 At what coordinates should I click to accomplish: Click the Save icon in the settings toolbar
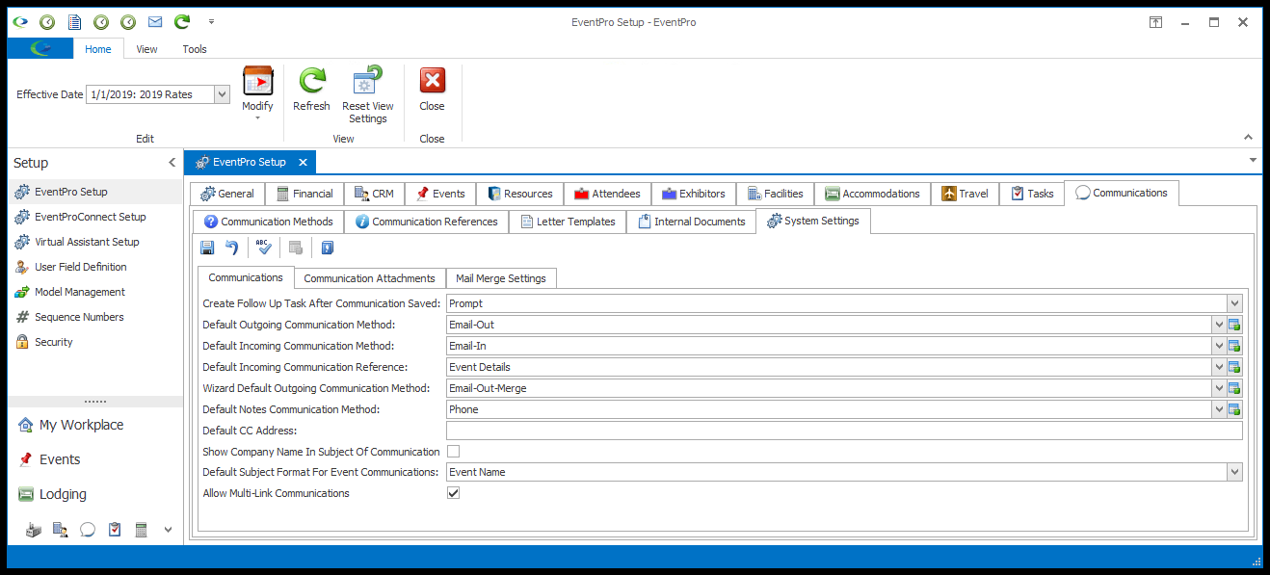click(207, 248)
